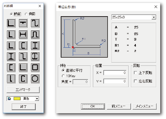Click the エンドマーク button
The width and height of the screenshot is (166, 119).
click(x=23, y=90)
